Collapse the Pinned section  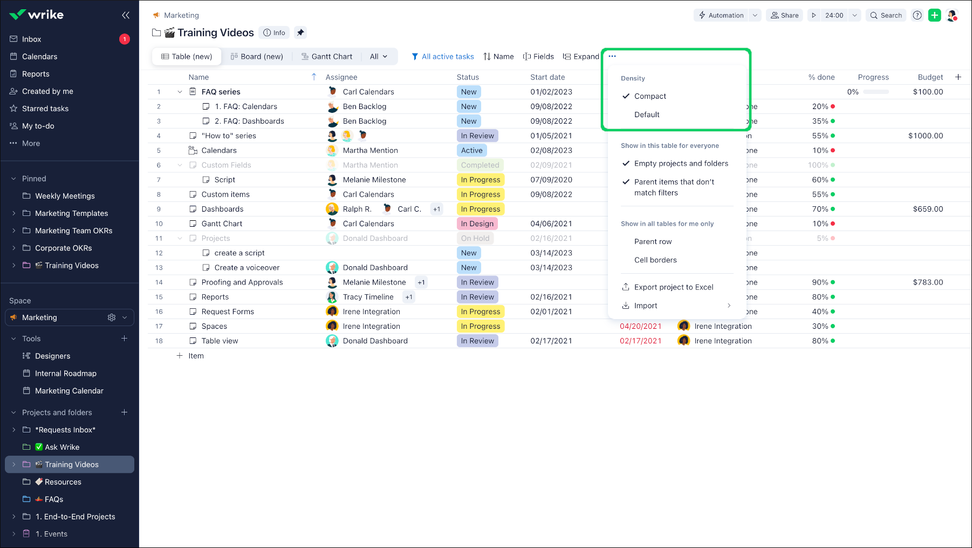coord(13,179)
